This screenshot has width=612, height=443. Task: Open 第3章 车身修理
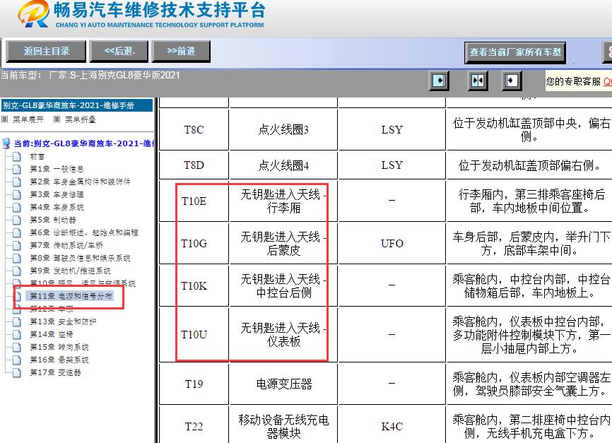[57, 194]
